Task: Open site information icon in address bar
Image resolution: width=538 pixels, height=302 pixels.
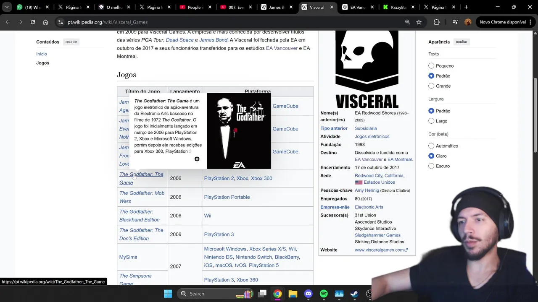Action: tap(61, 22)
